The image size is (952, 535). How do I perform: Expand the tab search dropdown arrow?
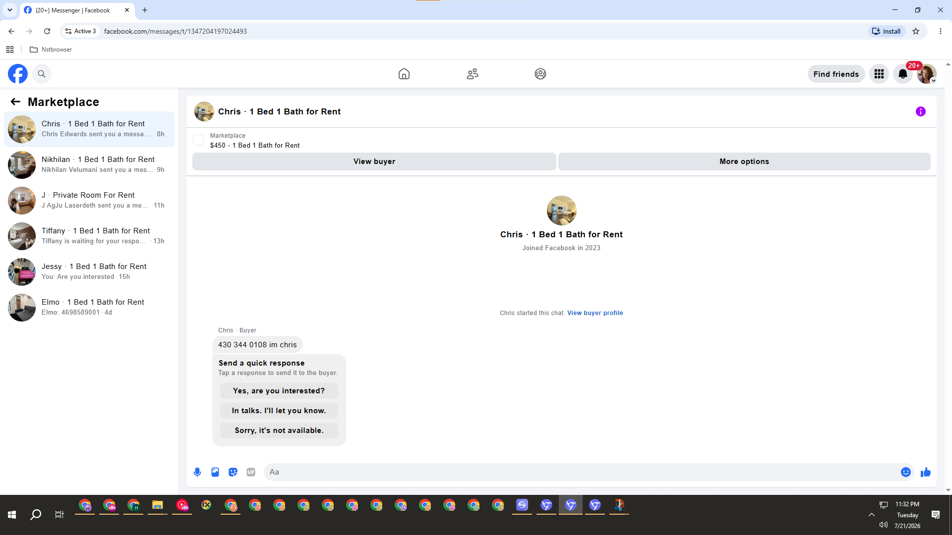10,10
